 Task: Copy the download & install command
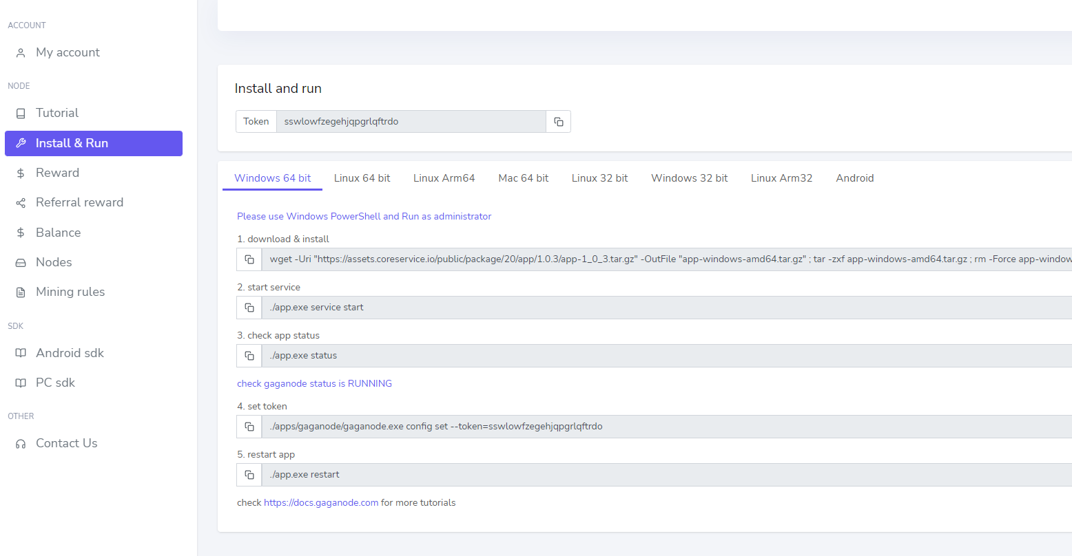[249, 259]
